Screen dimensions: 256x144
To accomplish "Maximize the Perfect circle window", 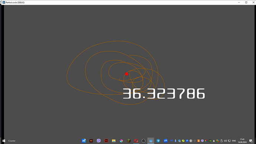I will point(246,3).
